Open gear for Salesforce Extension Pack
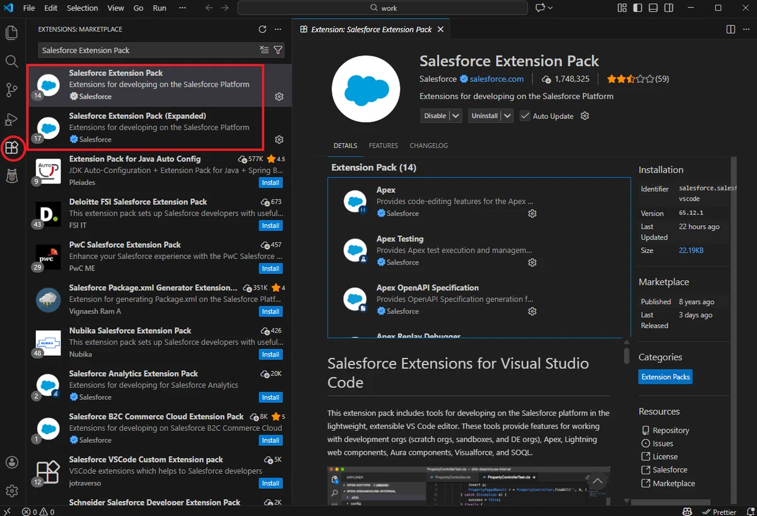Viewport: 757px width, 516px height. 279,97
